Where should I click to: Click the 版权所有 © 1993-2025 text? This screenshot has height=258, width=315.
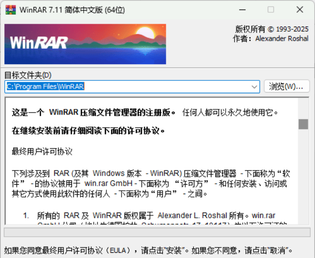(x=272, y=29)
